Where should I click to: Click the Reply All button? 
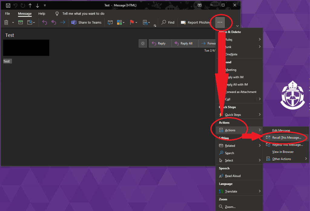click(x=185, y=43)
